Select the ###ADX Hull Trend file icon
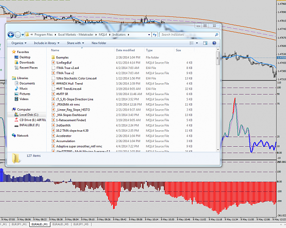This screenshot has height=228, width=286. (53, 84)
